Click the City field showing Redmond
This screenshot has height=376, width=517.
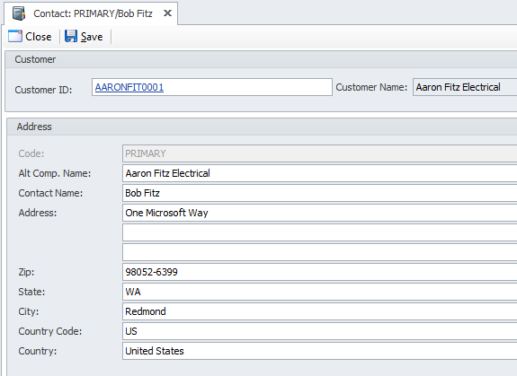[x=319, y=311]
